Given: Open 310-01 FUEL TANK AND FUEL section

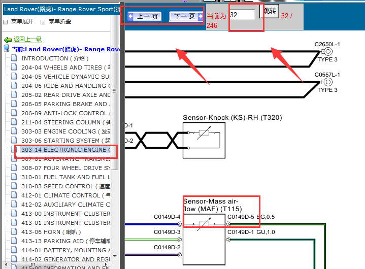Looking at the screenshot, I should 66,177.
